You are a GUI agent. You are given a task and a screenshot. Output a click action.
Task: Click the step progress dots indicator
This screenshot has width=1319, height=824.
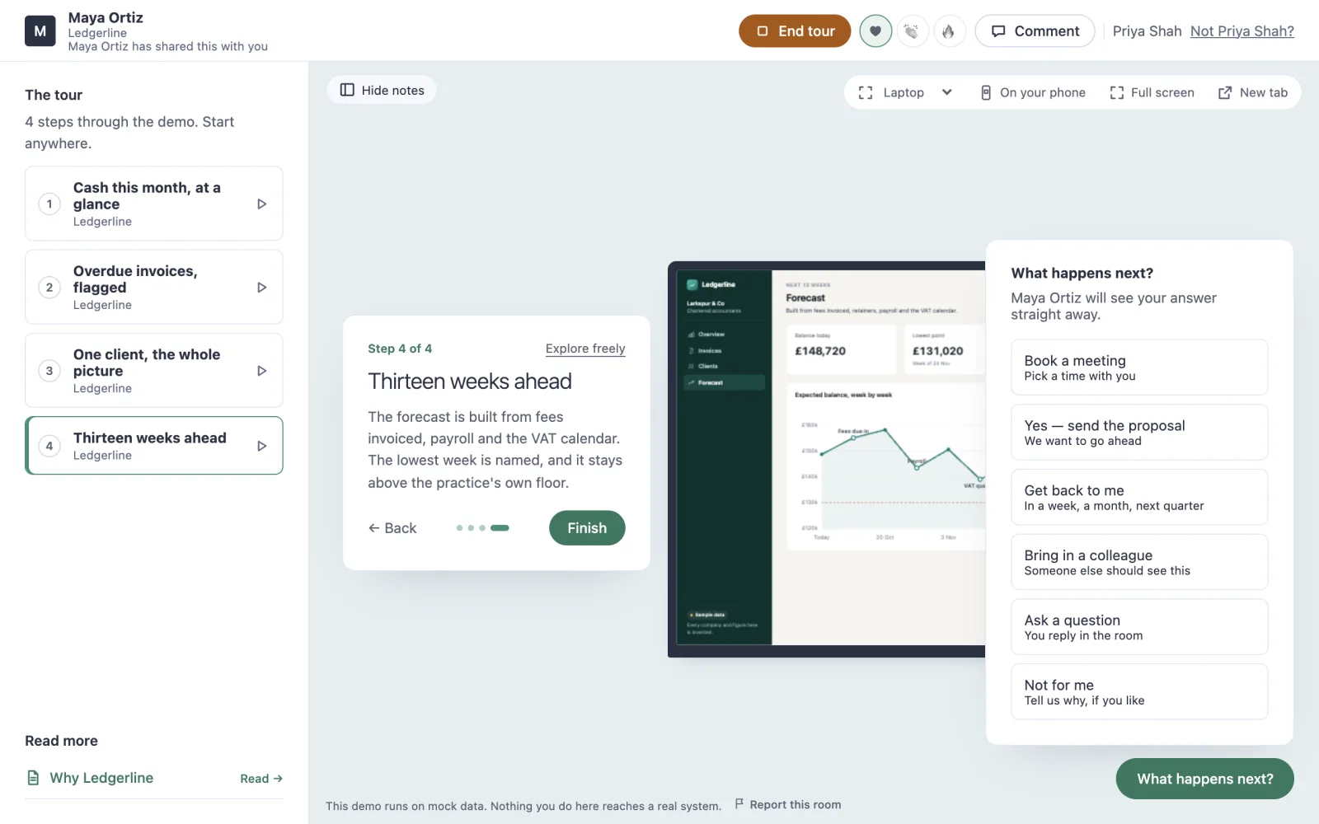tap(483, 528)
